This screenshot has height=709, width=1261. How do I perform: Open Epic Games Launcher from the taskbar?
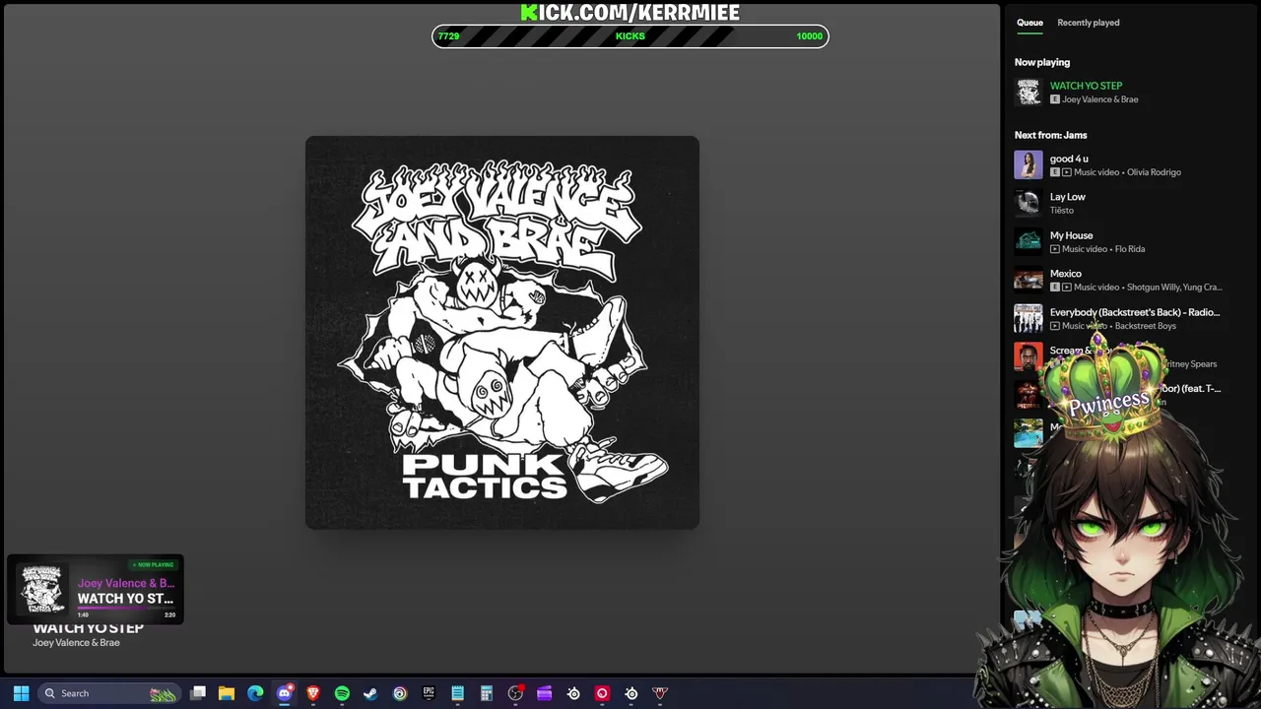click(429, 693)
